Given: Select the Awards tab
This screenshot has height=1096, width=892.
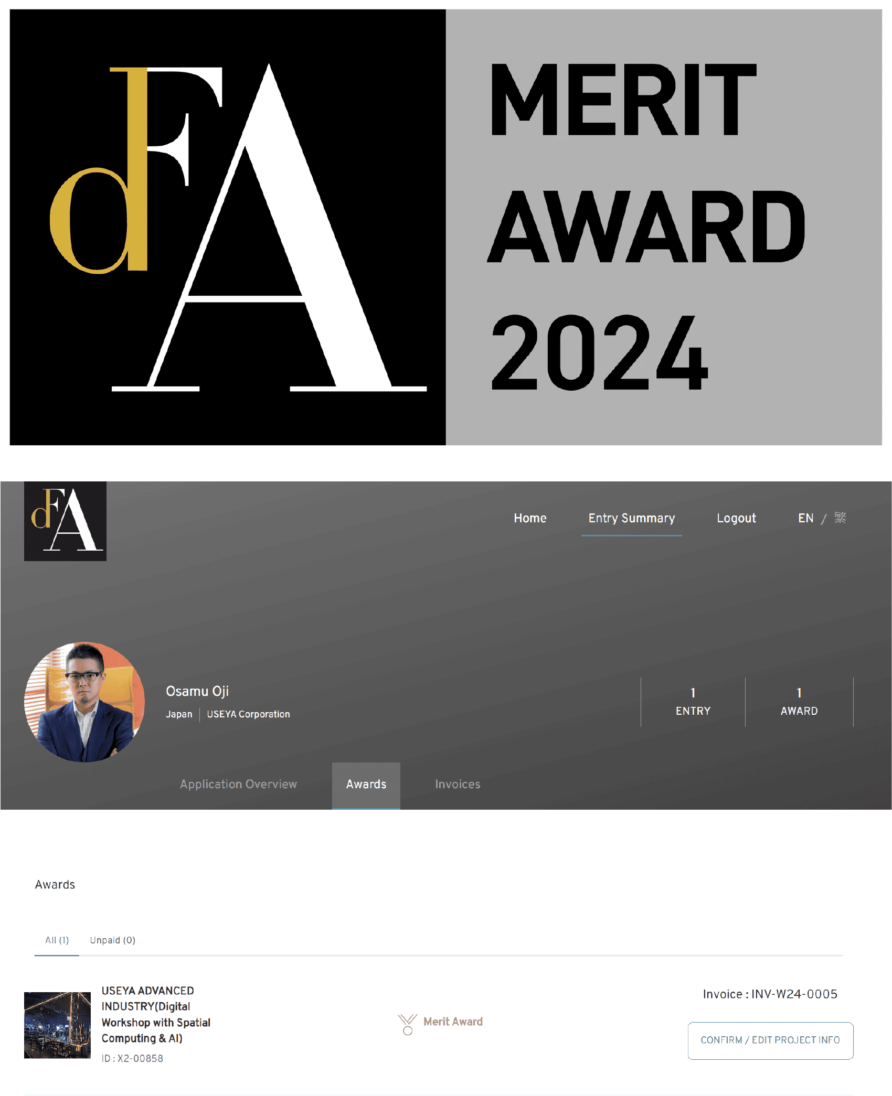Looking at the screenshot, I should click(366, 785).
